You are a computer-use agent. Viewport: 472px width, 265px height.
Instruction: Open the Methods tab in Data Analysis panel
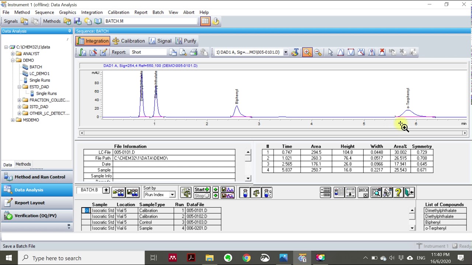pos(23,164)
